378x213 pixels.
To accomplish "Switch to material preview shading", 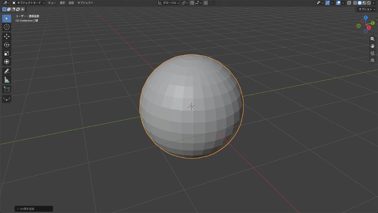I will (x=364, y=3).
